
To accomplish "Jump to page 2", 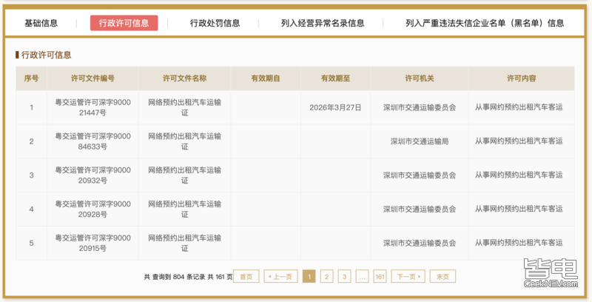I will coord(326,276).
